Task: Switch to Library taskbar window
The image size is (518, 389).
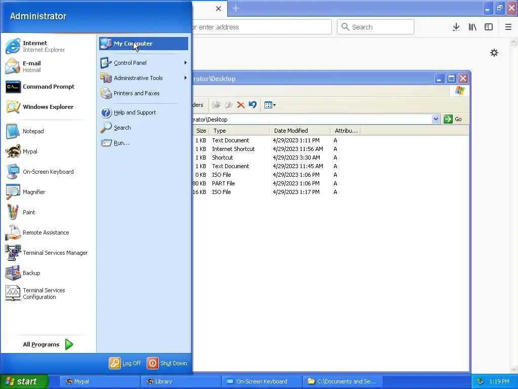Action: (x=181, y=381)
